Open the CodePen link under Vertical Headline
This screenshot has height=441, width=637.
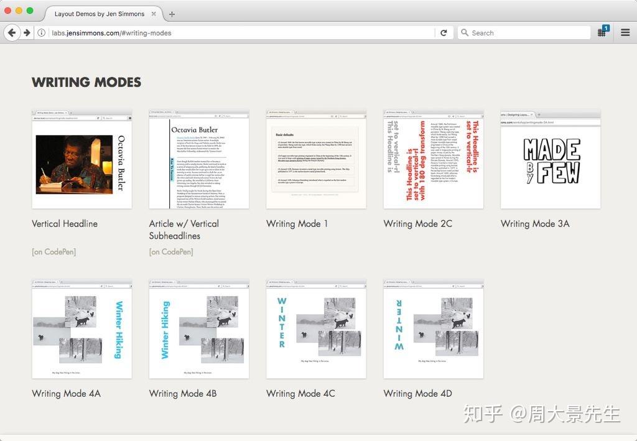coord(53,251)
